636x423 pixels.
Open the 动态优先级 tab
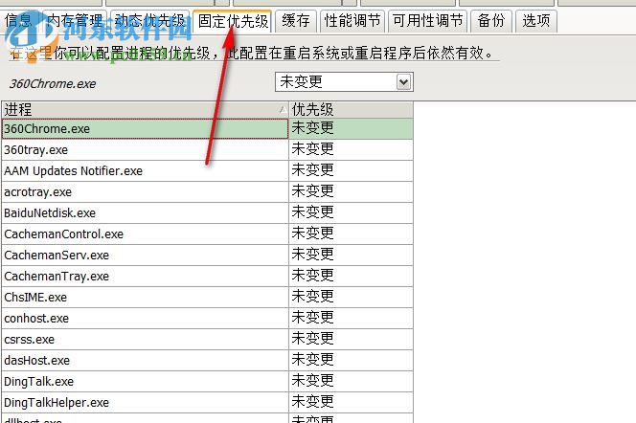click(x=149, y=21)
